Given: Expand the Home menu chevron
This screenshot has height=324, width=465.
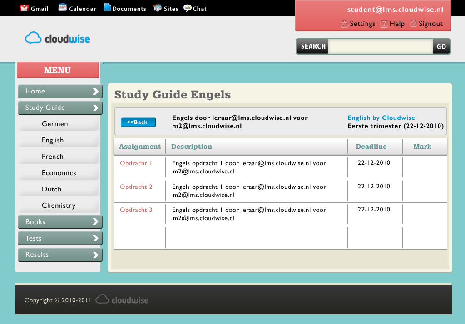Looking at the screenshot, I should tap(95, 91).
